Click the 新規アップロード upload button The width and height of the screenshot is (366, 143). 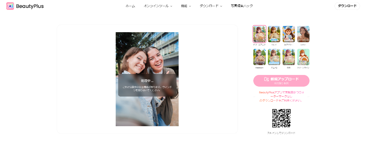pos(281,81)
